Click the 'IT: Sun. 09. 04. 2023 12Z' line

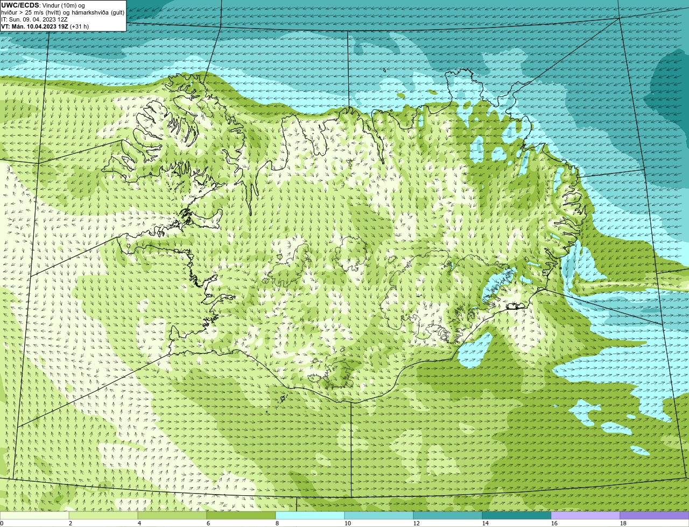(x=34, y=19)
